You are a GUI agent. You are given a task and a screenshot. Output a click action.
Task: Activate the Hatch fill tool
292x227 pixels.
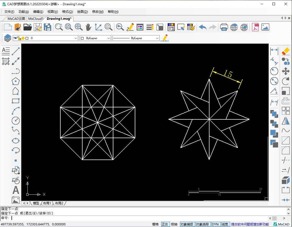[x=6, y=61]
